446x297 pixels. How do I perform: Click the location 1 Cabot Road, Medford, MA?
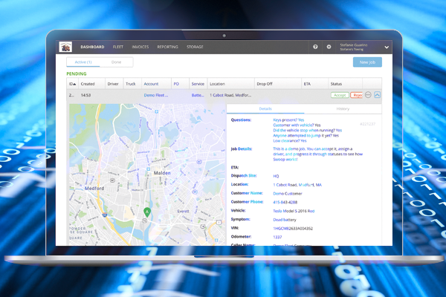tap(297, 185)
